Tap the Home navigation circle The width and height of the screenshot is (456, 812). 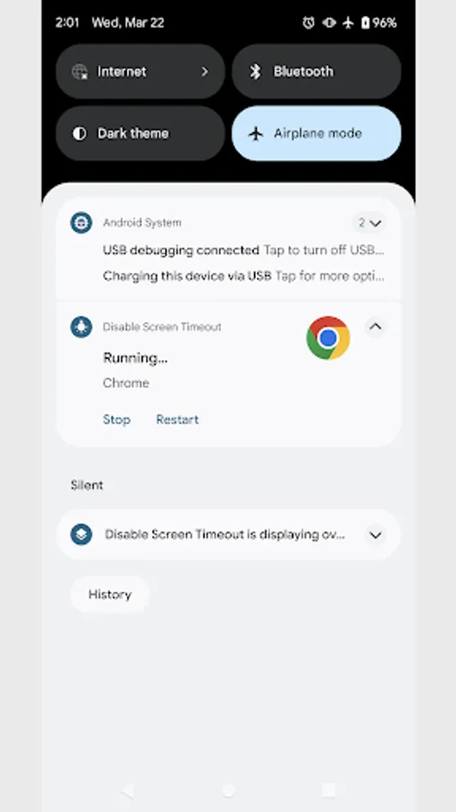click(x=228, y=790)
